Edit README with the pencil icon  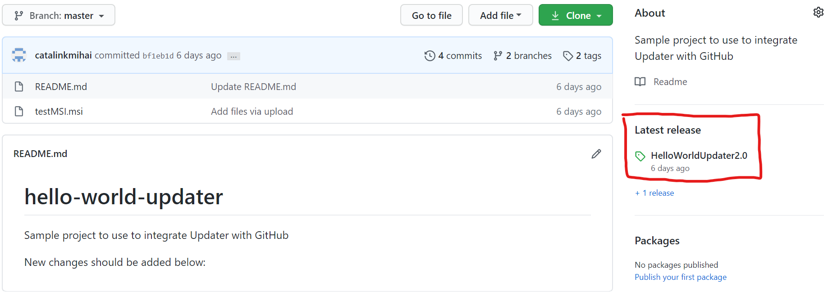(x=596, y=154)
